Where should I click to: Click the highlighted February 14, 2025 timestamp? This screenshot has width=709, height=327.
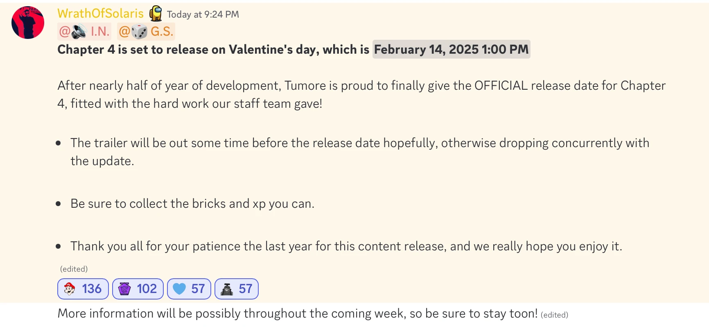451,49
